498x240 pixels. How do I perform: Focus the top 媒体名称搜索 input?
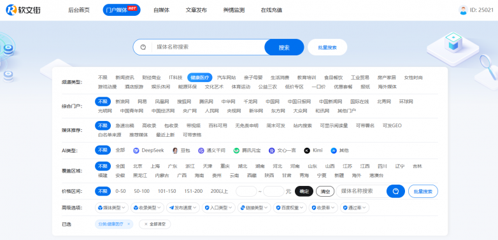click(208, 47)
